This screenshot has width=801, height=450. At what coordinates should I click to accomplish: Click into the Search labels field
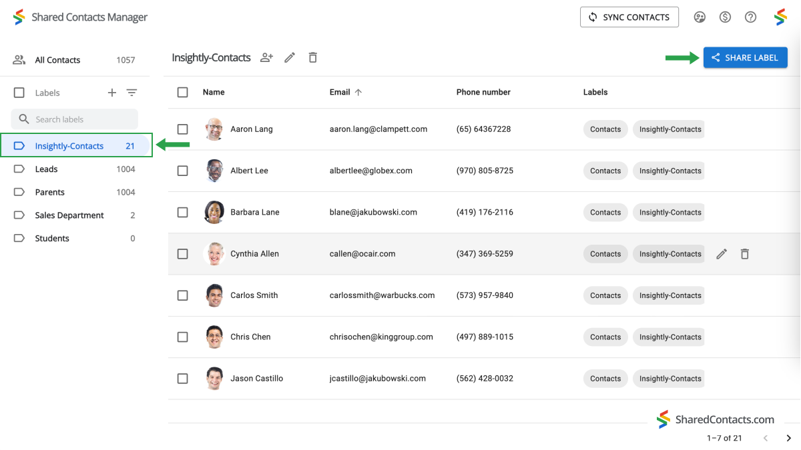point(74,119)
